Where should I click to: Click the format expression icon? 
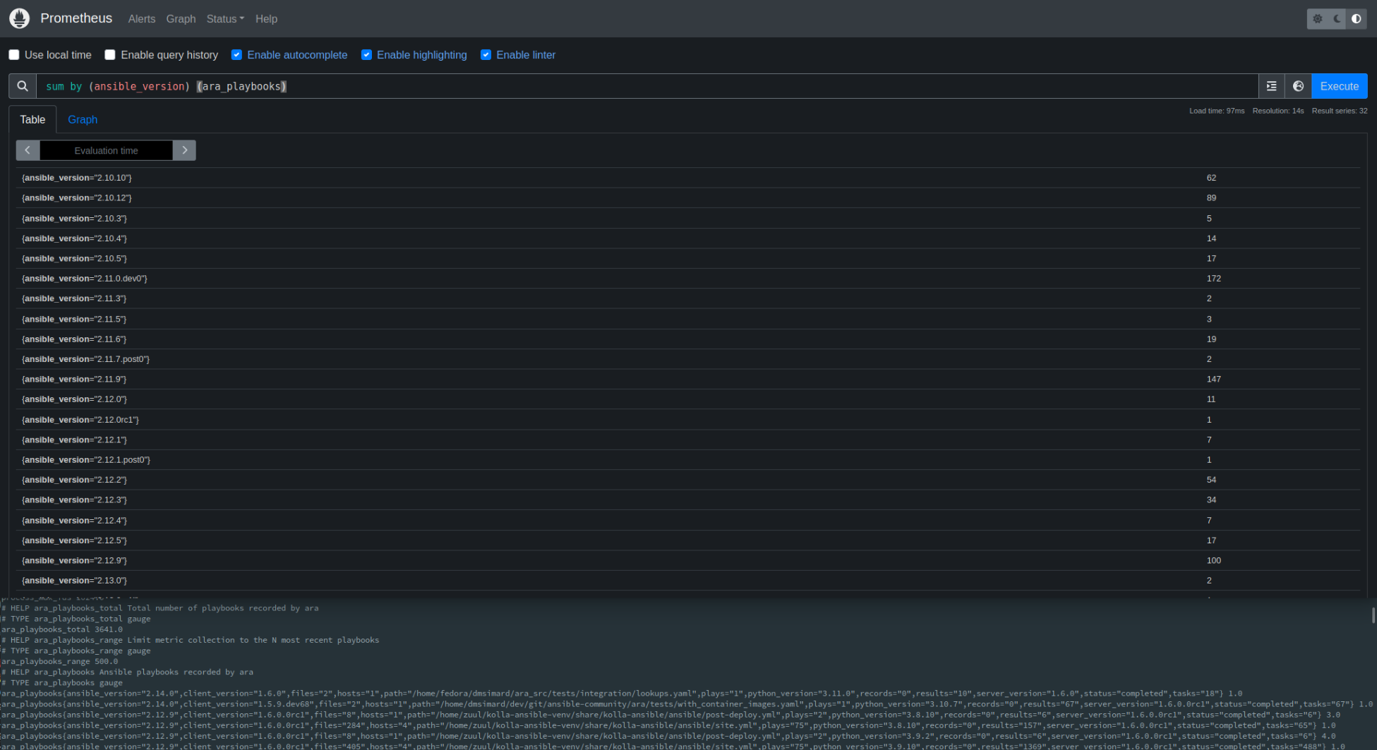pyautogui.click(x=1271, y=86)
